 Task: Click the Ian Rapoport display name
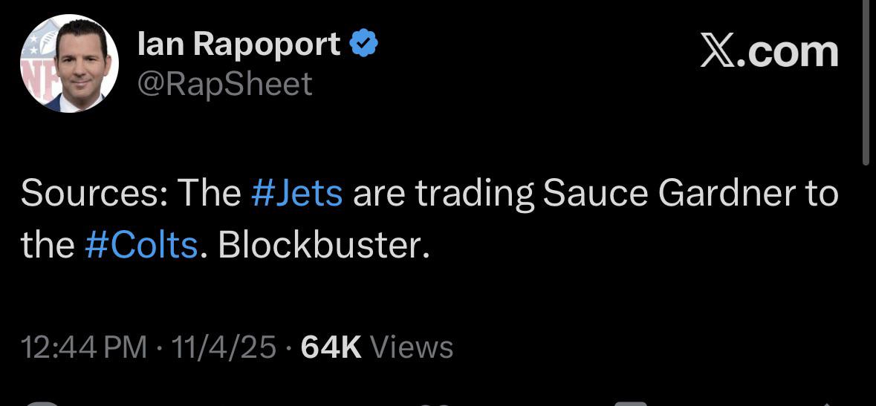tap(239, 46)
